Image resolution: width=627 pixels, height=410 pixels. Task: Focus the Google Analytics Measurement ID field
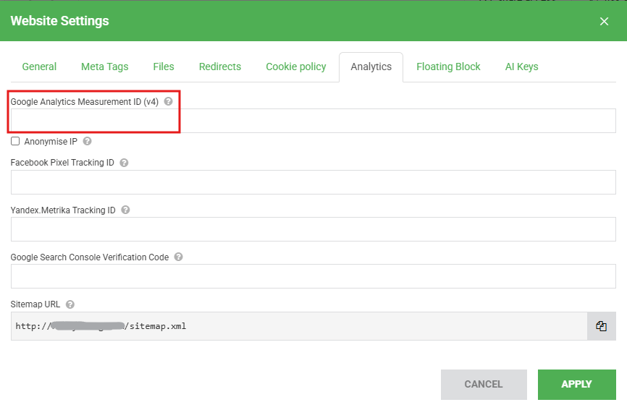[313, 121]
